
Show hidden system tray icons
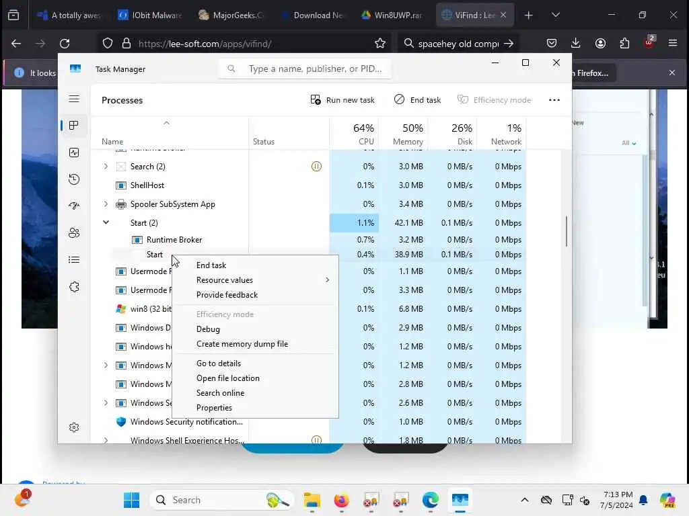[525, 500]
